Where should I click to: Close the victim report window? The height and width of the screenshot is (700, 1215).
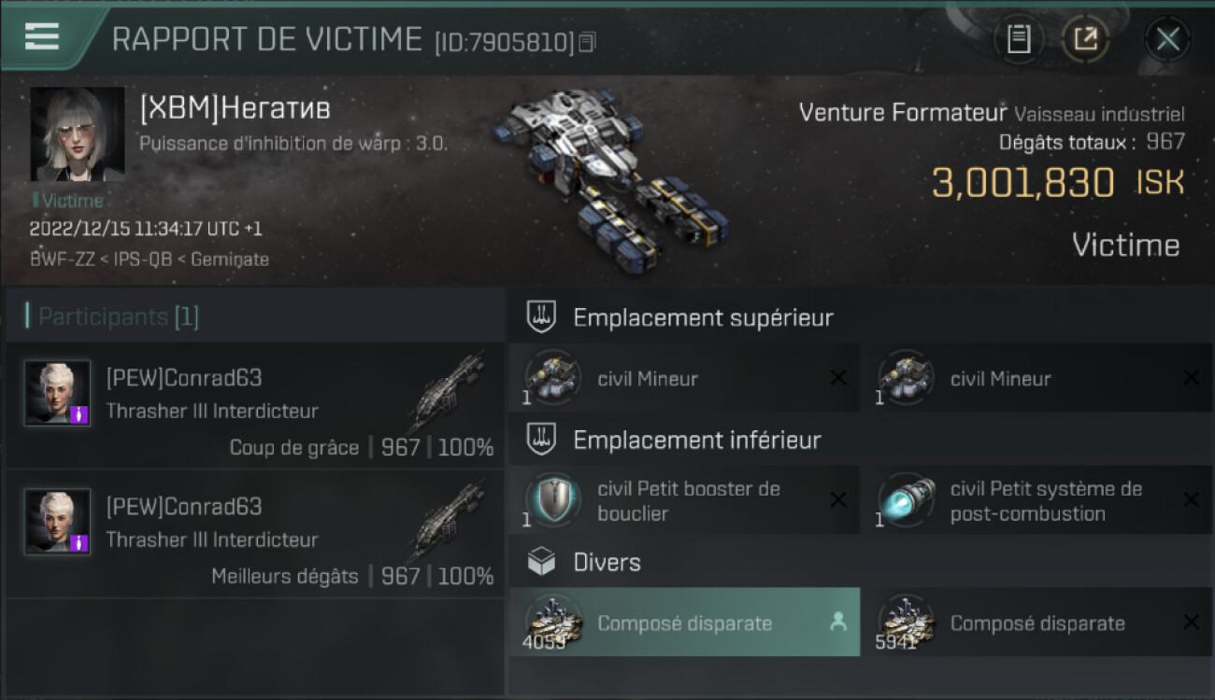coord(1167,39)
